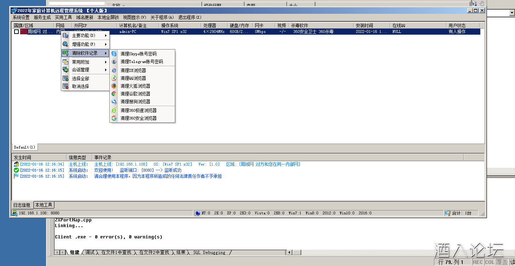Click the Sogou browser icon

tap(114, 102)
